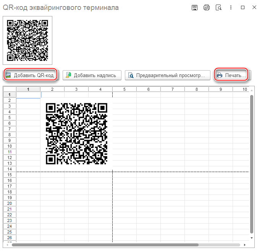
Task: Click the vertical scrollbar thumb
Action: 252,164
